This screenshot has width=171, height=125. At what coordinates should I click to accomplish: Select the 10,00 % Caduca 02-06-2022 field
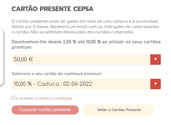[x=81, y=84]
